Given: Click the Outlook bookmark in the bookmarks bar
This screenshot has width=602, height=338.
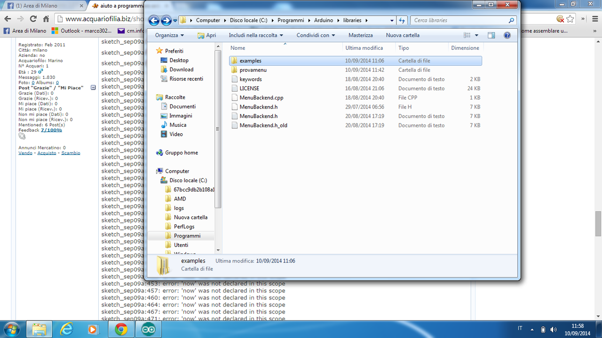Looking at the screenshot, I should point(82,31).
